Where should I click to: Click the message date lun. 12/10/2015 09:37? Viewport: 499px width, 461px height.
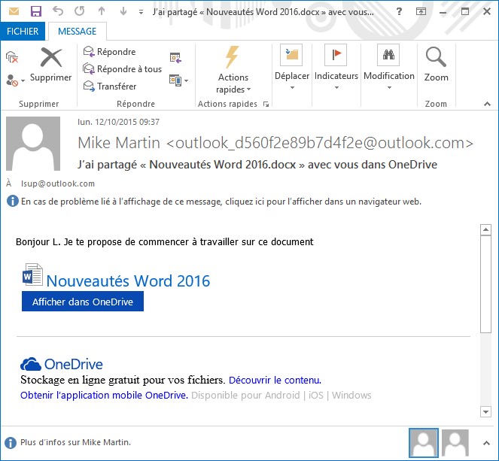tap(118, 122)
